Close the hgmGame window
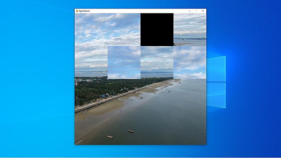 pos(203,11)
